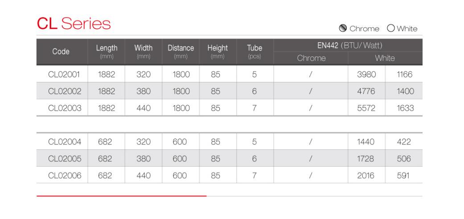Screen dimensions: 464x219
Task: Click the Chrome finish legend icon
Action: [x=343, y=28]
